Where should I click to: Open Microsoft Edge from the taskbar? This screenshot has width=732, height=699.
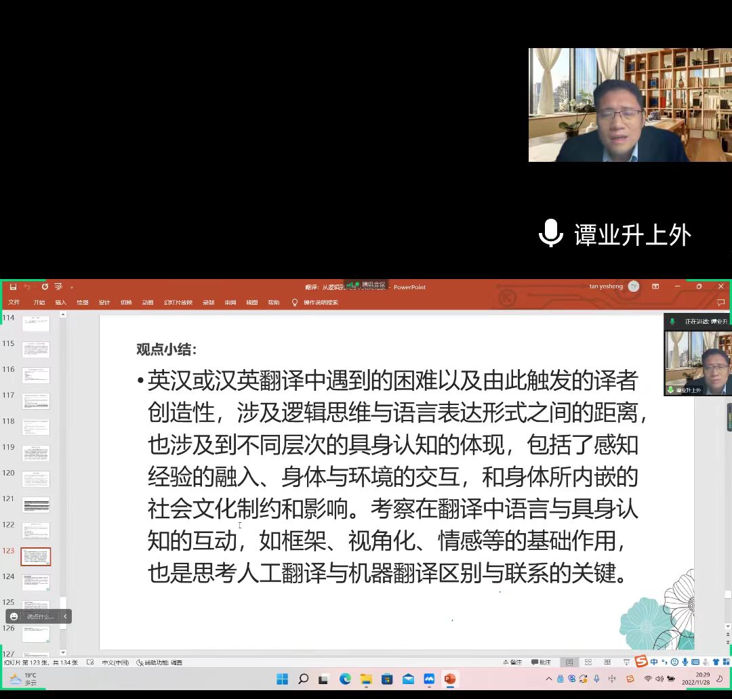pos(345,679)
